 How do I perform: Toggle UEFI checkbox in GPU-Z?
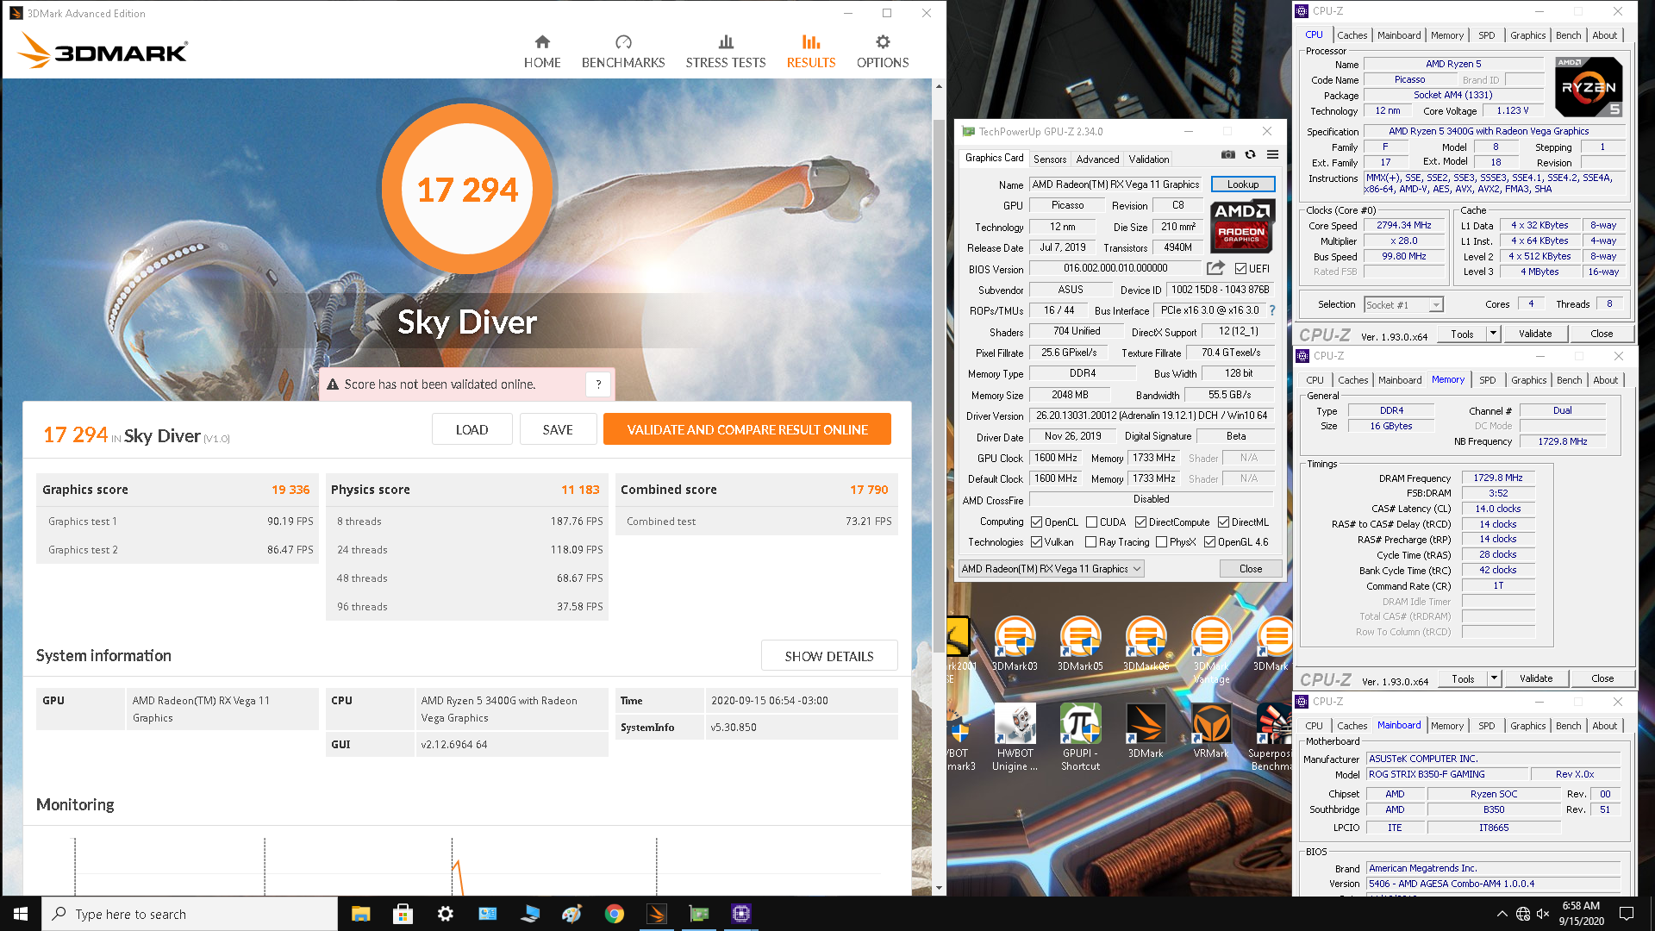(x=1240, y=269)
